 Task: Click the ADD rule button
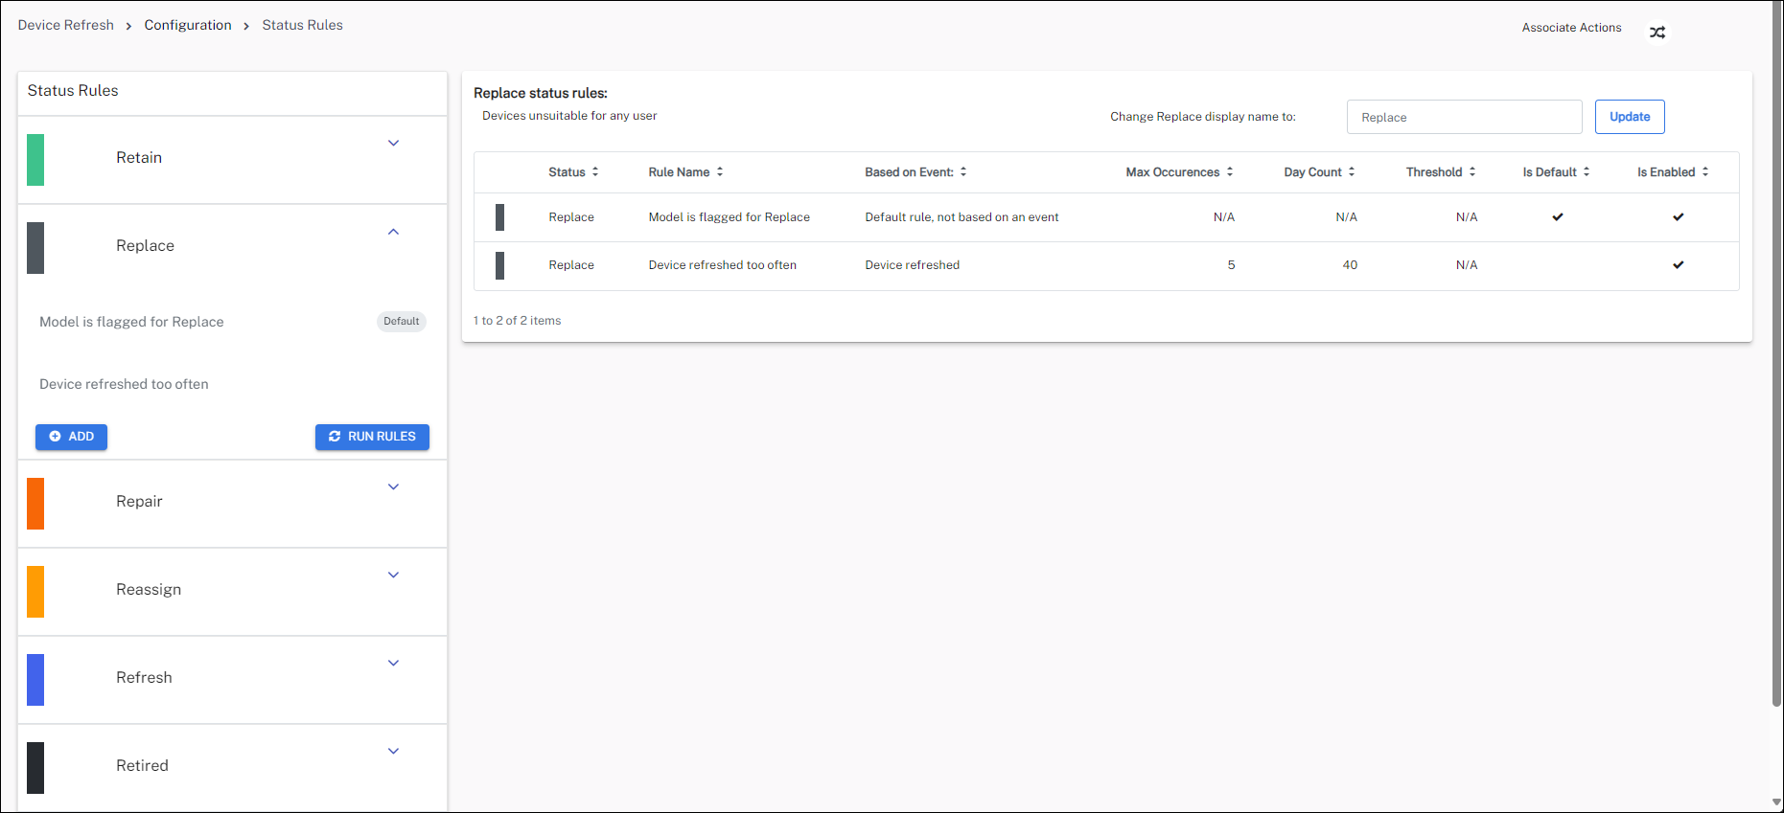pos(71,437)
